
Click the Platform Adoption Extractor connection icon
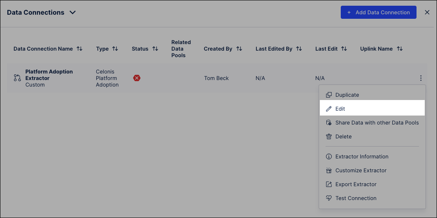[x=17, y=78]
